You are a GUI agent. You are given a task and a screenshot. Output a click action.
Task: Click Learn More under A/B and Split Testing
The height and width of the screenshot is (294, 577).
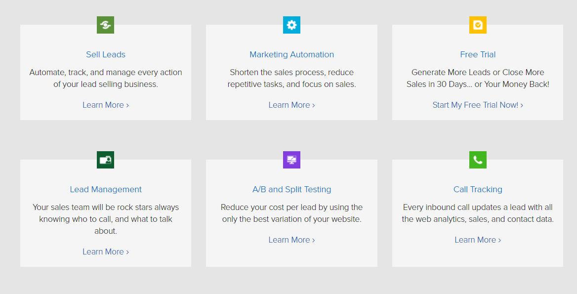291,240
